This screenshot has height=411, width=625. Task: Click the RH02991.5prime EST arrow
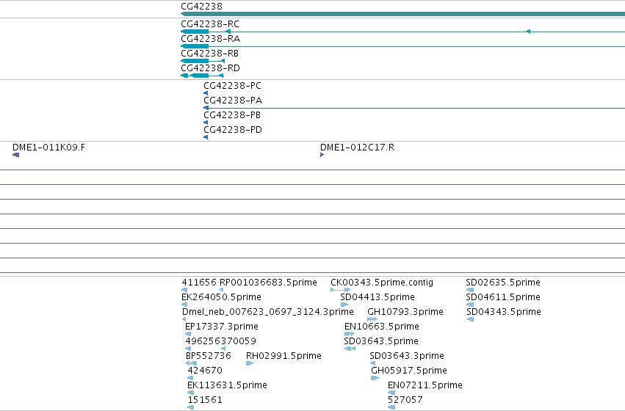tap(250, 363)
